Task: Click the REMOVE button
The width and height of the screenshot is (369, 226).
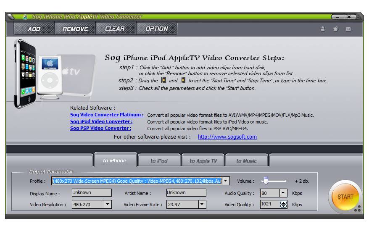Action: [x=75, y=29]
